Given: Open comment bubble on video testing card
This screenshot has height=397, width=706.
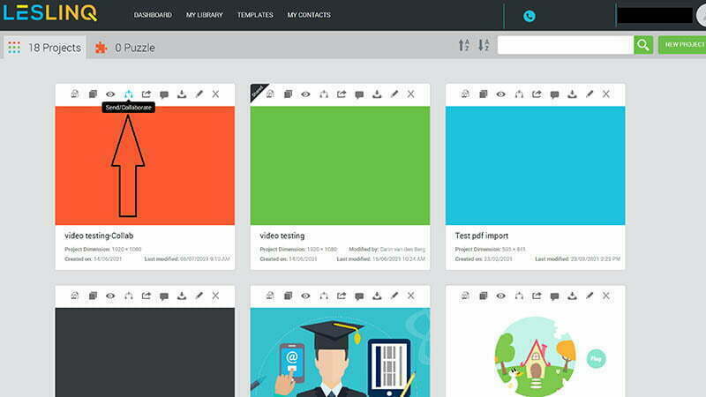Looking at the screenshot, I should [359, 94].
